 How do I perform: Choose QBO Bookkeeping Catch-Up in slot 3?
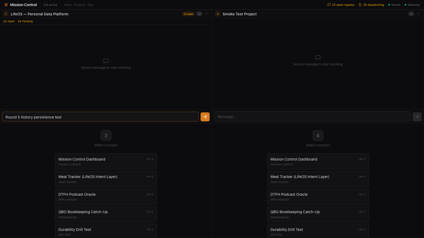coord(106,214)
